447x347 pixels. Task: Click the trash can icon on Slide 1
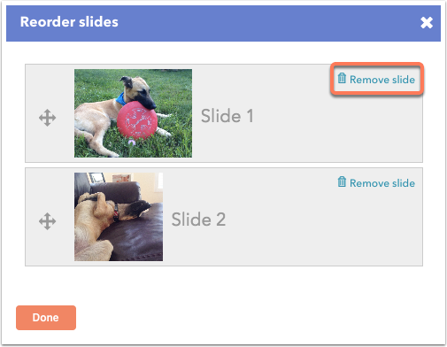tap(342, 78)
